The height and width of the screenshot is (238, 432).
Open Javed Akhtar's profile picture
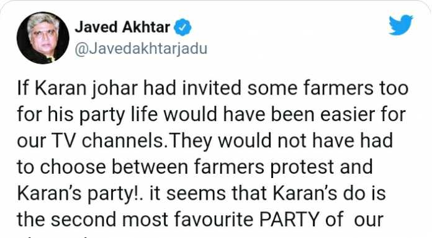coord(43,38)
